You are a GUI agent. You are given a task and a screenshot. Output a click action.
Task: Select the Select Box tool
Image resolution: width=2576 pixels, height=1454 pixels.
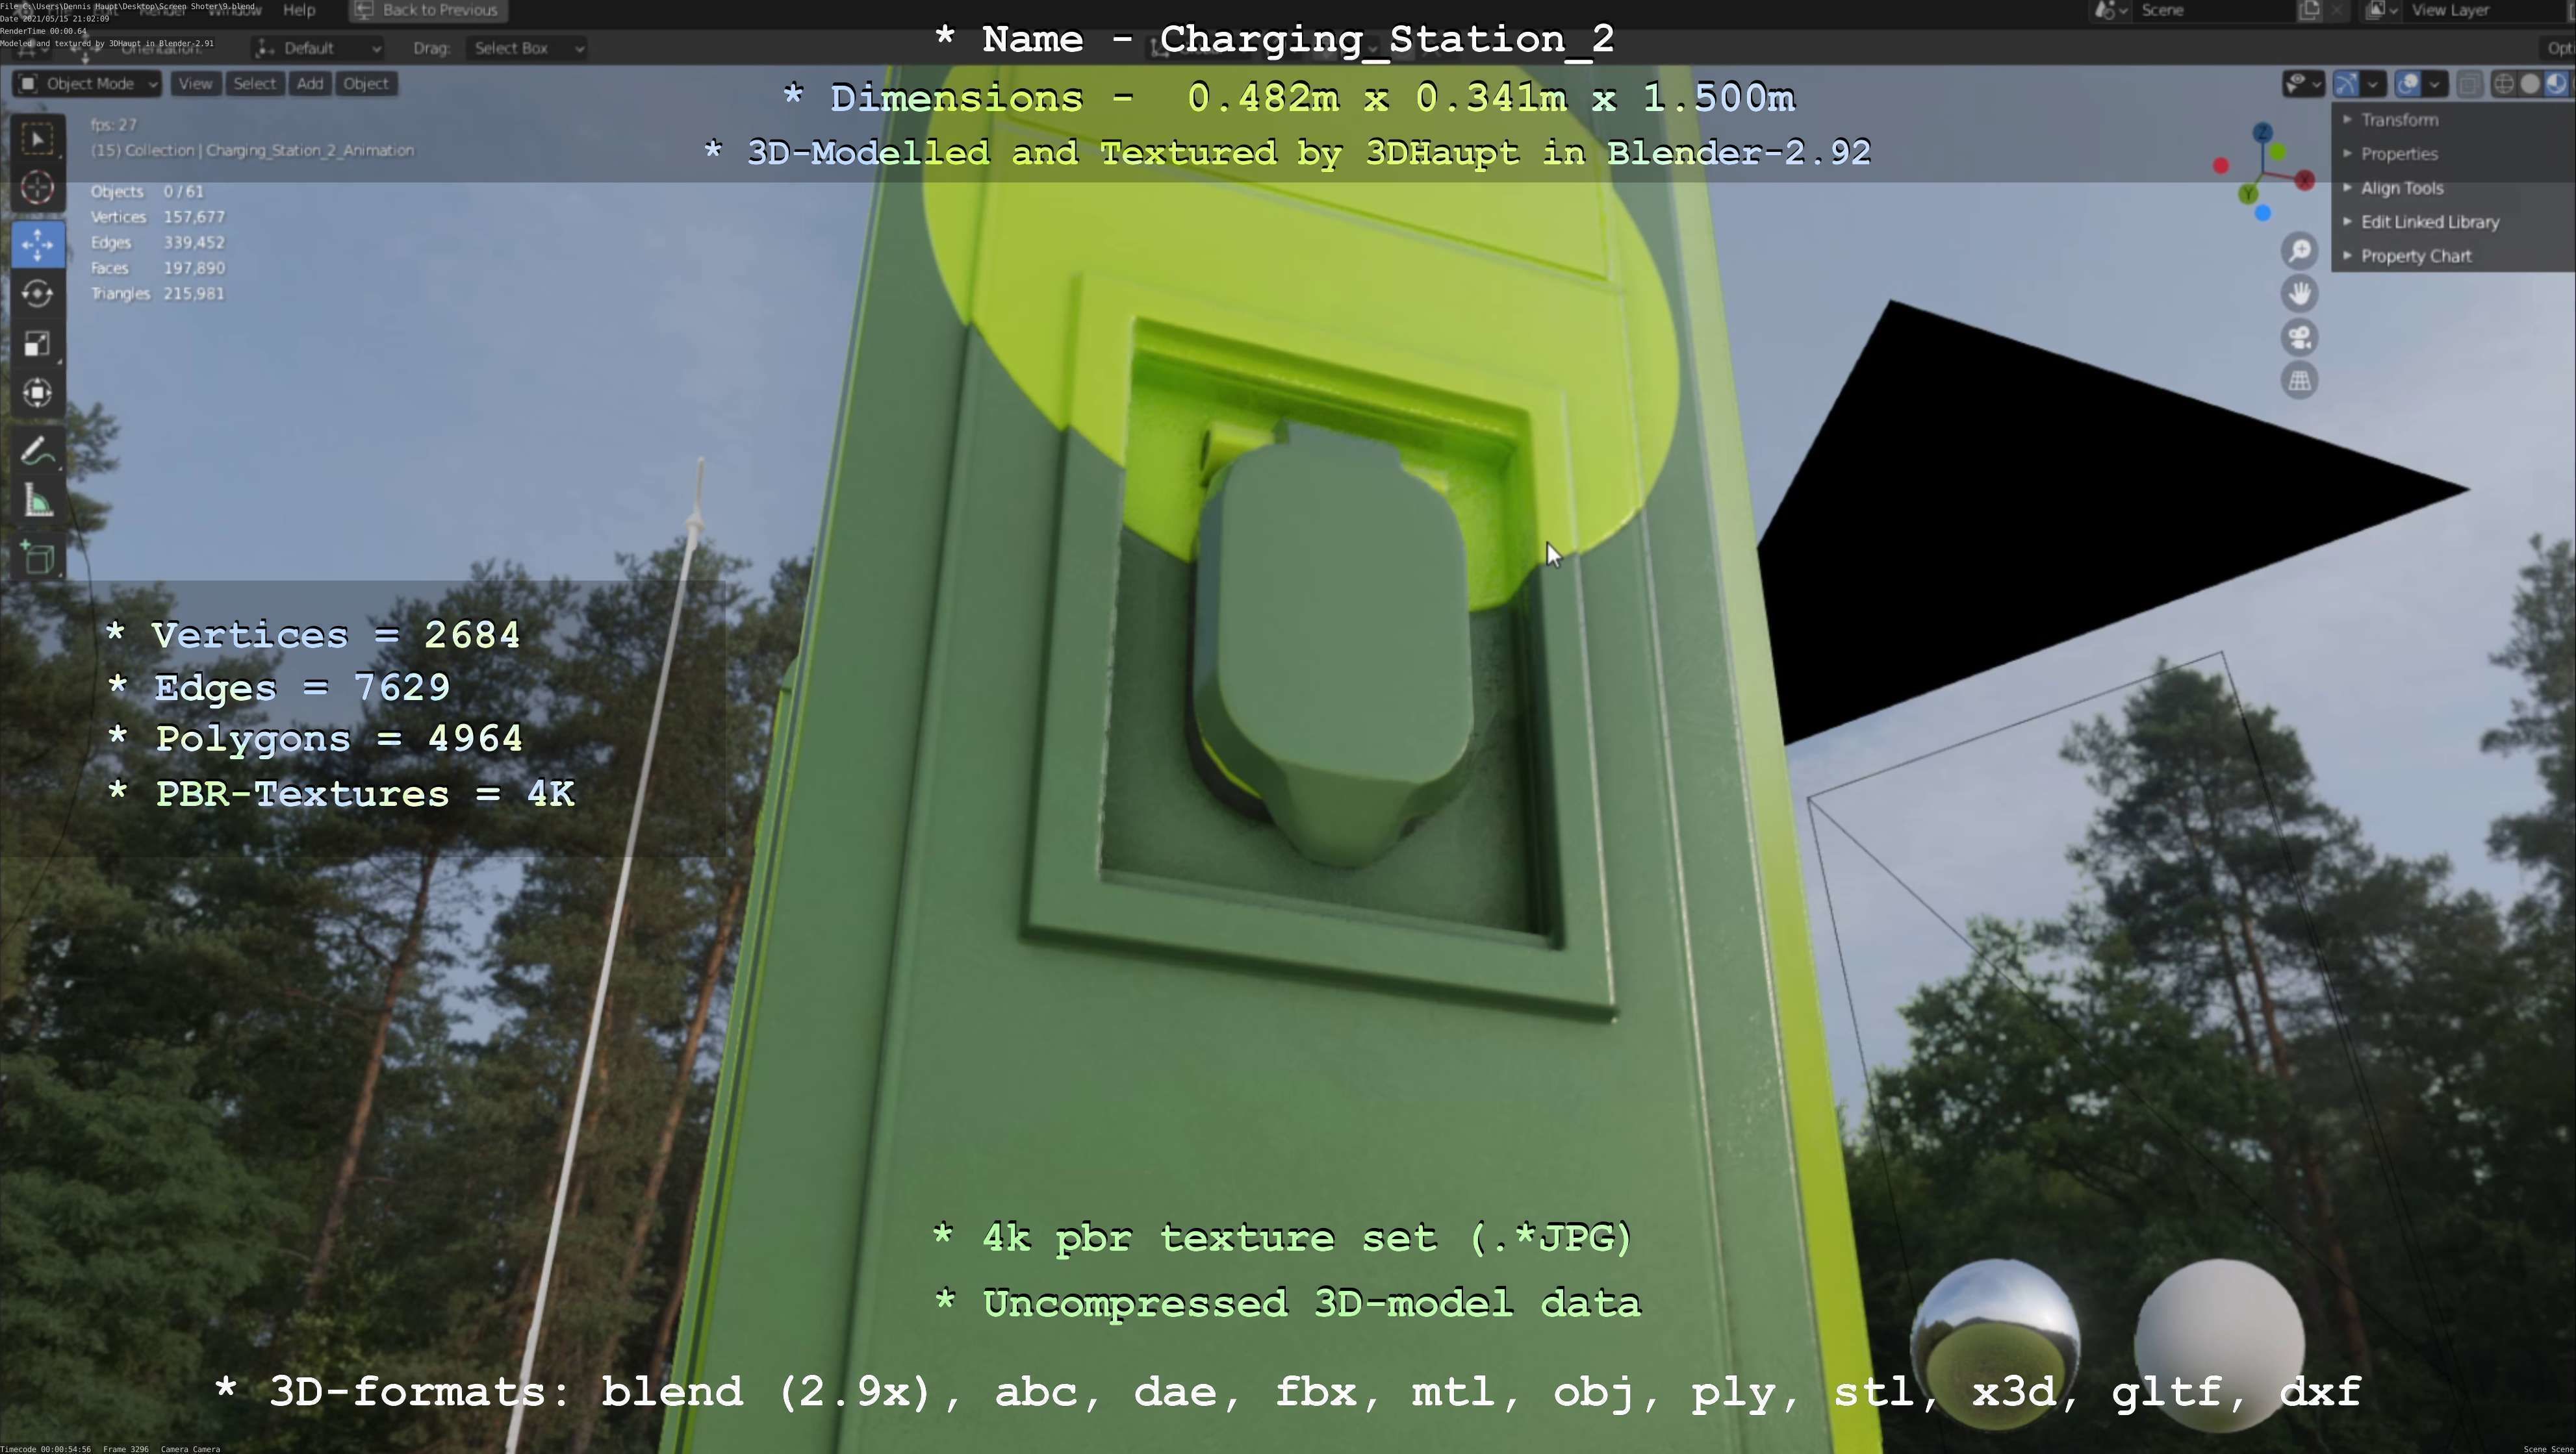(38, 139)
